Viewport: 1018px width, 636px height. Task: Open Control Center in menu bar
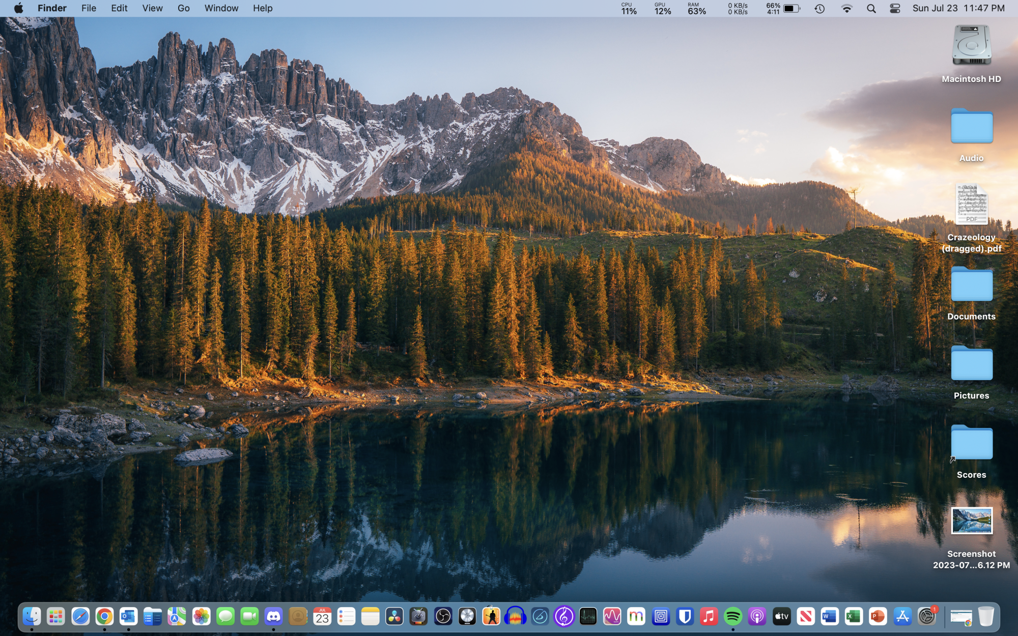click(x=895, y=9)
